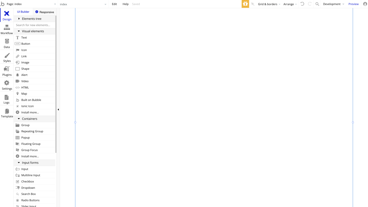The height and width of the screenshot is (207, 368).
Task: Click the search magnifier icon in top bar
Action: (317, 4)
